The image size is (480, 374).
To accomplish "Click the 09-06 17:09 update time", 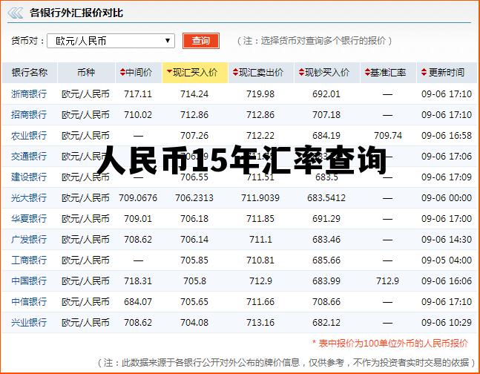I will pos(447,177).
